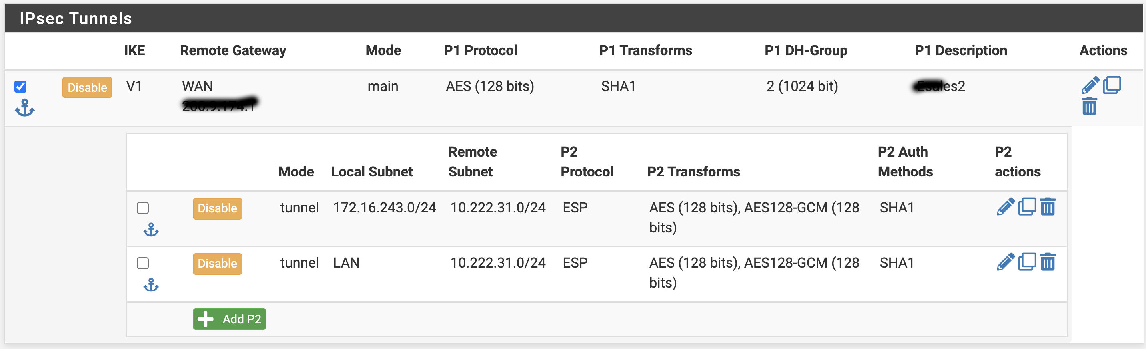1146x349 pixels.
Task: Click the Add P2 button
Action: click(x=229, y=319)
